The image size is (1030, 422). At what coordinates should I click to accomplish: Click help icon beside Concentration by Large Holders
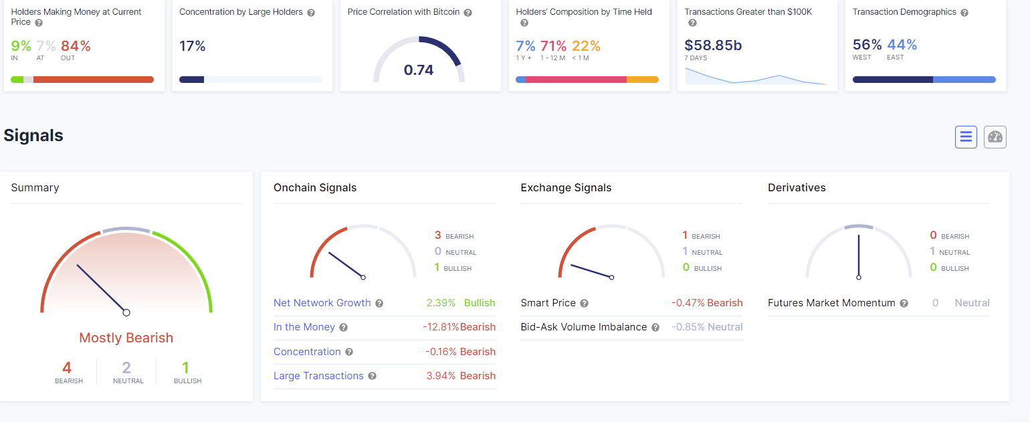(311, 13)
